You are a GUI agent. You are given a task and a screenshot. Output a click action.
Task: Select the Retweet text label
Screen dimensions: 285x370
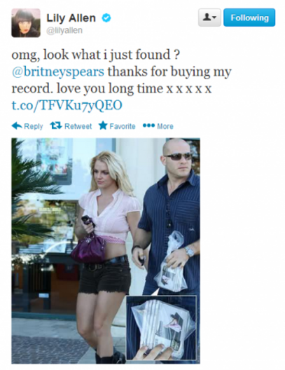[78, 126]
